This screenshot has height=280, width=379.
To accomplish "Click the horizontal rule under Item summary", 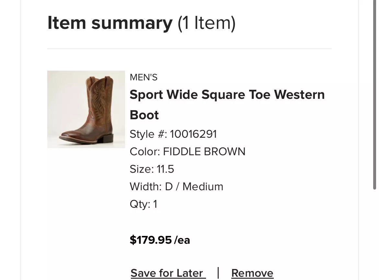I will point(189,49).
